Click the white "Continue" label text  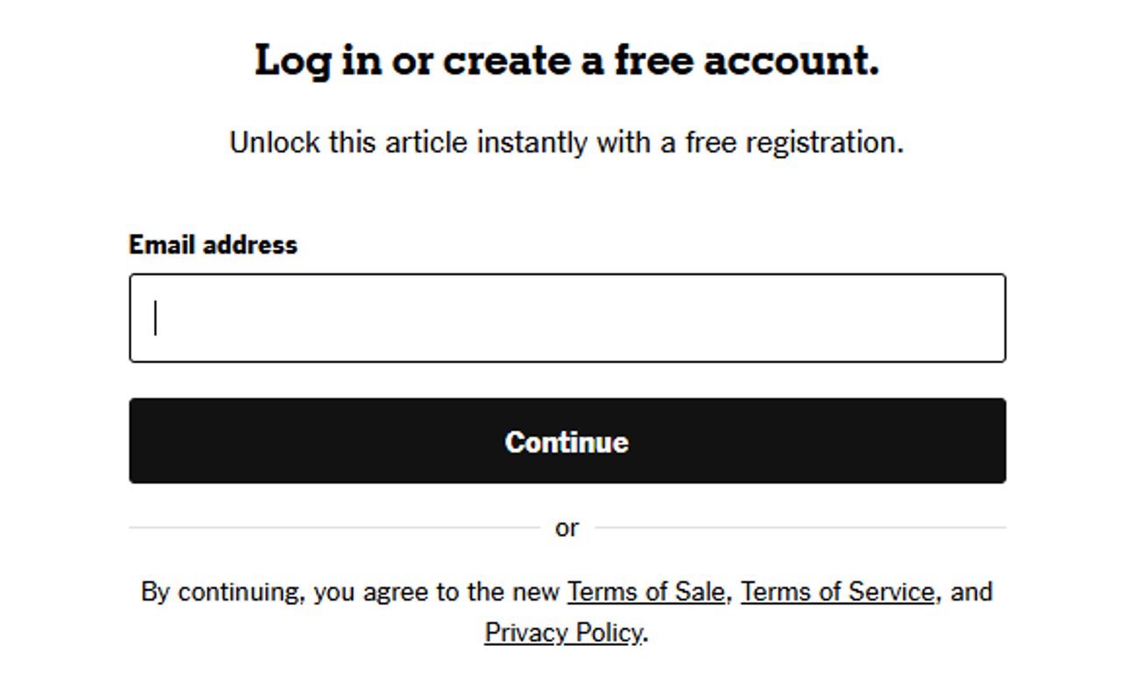tap(567, 441)
